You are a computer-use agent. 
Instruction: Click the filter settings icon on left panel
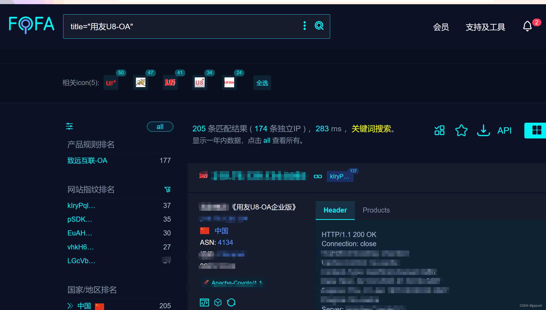[69, 127]
